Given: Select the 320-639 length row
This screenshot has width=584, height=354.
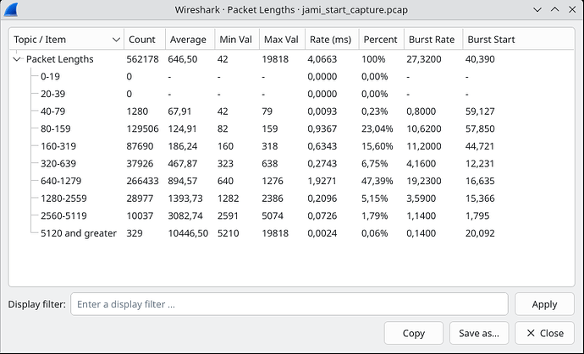Looking at the screenshot, I should coord(291,164).
